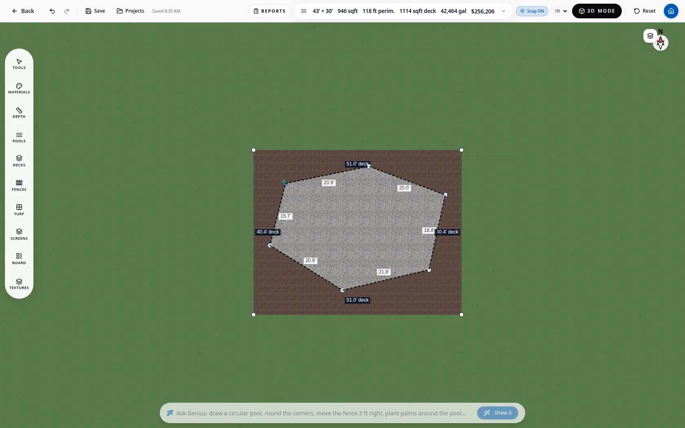The width and height of the screenshot is (685, 428).
Task: Open the layers button near the compass
Action: [650, 36]
